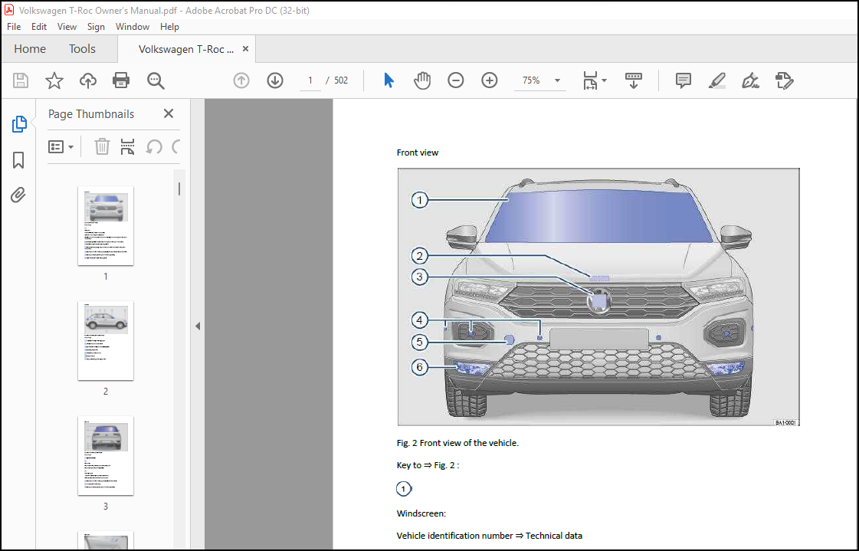Click the thumbnails panel scrollbar
The width and height of the screenshot is (859, 551).
179,189
